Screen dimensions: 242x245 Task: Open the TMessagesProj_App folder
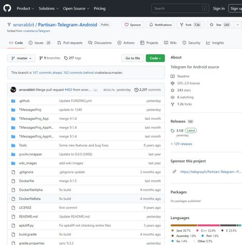(34, 119)
